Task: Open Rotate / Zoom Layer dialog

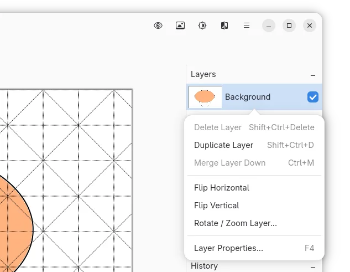Action: [x=235, y=223]
